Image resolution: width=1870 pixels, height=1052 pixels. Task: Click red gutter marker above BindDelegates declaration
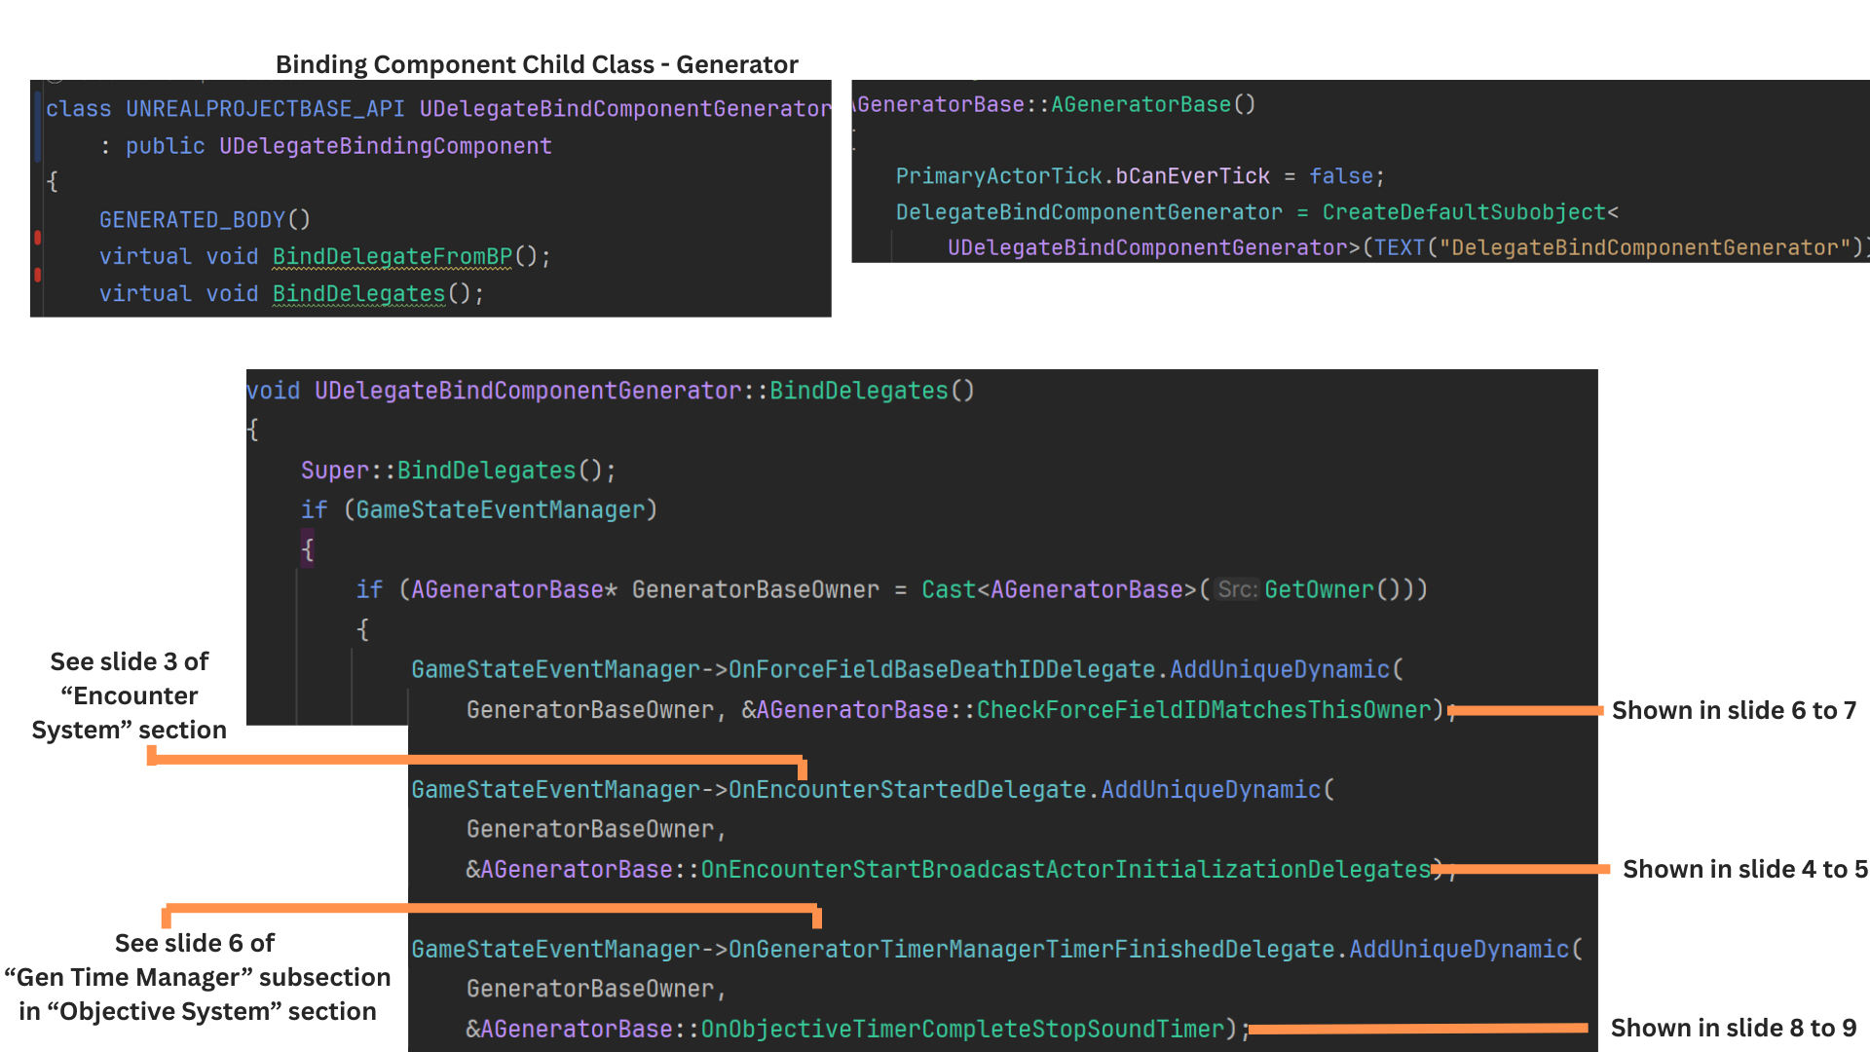[37, 275]
